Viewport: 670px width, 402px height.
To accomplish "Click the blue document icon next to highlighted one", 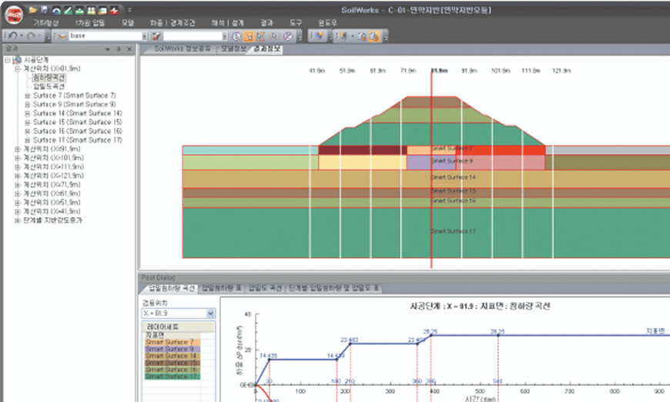I will click(x=362, y=36).
